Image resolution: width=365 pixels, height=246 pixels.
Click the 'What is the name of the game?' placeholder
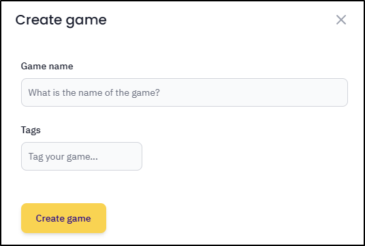pos(94,92)
